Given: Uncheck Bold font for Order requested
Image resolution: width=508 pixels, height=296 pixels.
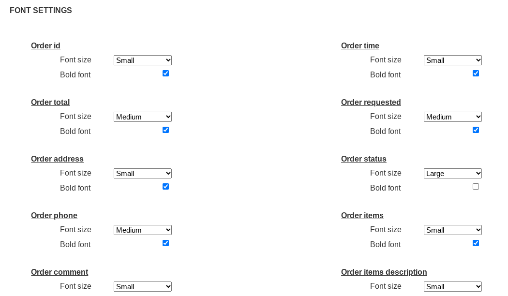Looking at the screenshot, I should coord(476,130).
